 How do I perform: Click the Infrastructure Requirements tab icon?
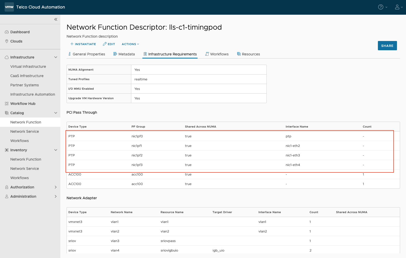coord(145,54)
